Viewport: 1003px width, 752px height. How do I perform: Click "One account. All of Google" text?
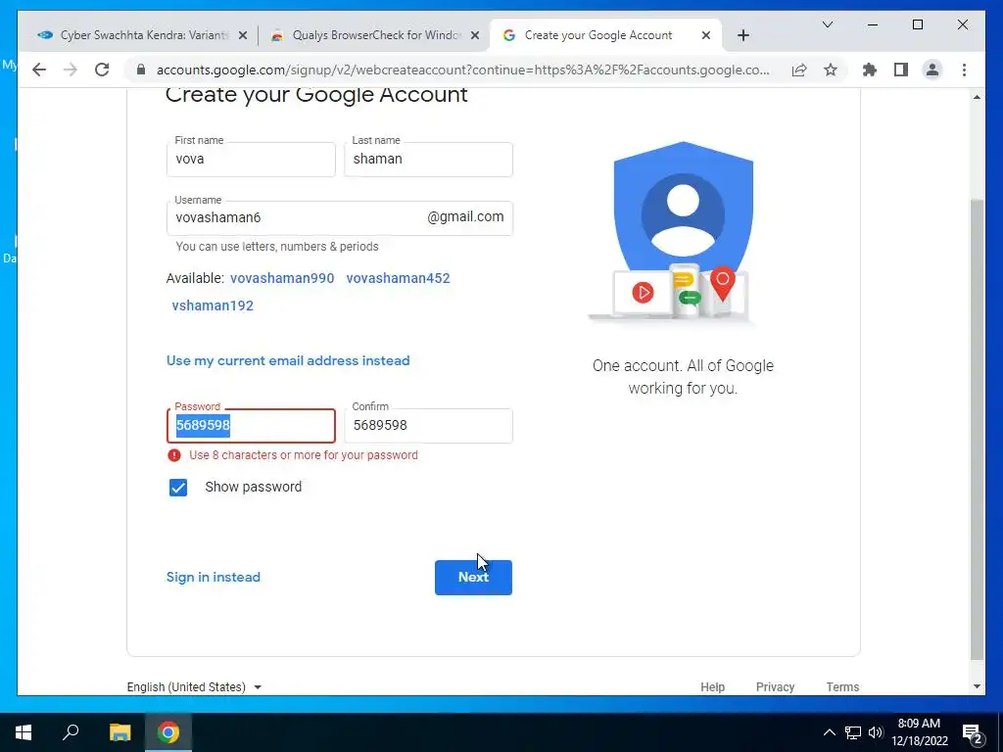(x=683, y=366)
